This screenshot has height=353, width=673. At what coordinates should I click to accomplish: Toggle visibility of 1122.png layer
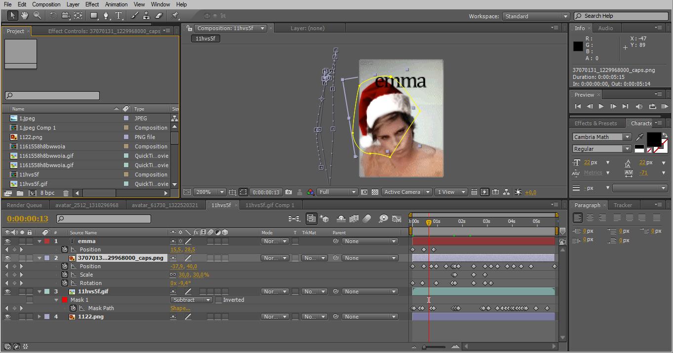tap(7, 317)
